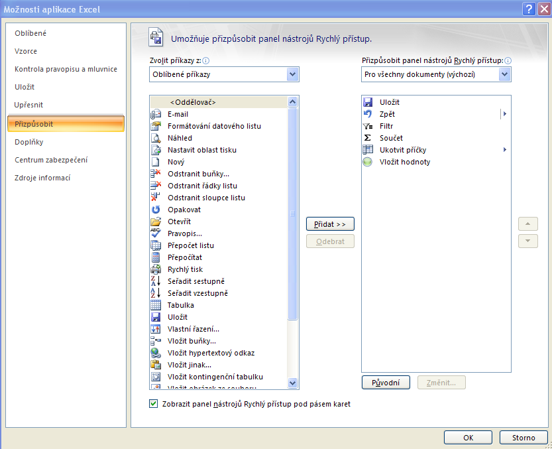Select the Přepočet listu icon
Screen dimensions: 552x449
pyautogui.click(x=156, y=245)
